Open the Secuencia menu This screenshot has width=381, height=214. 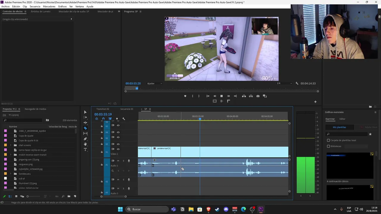pos(35,7)
